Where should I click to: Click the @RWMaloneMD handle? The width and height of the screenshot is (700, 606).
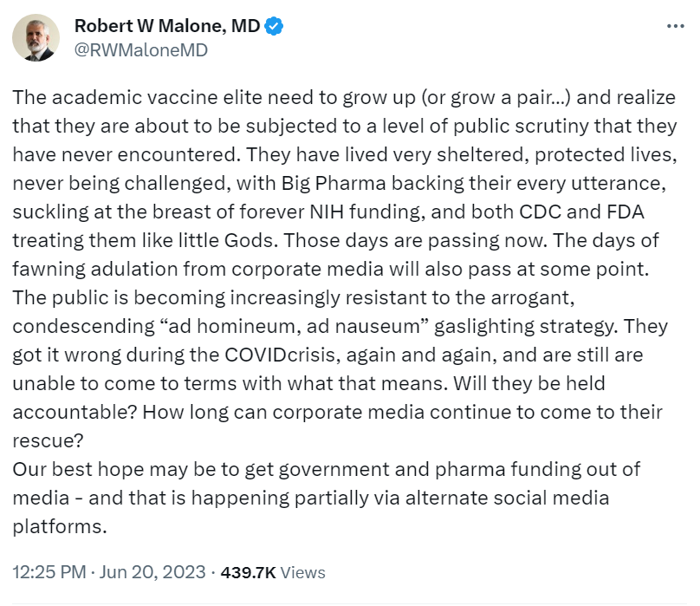point(141,49)
